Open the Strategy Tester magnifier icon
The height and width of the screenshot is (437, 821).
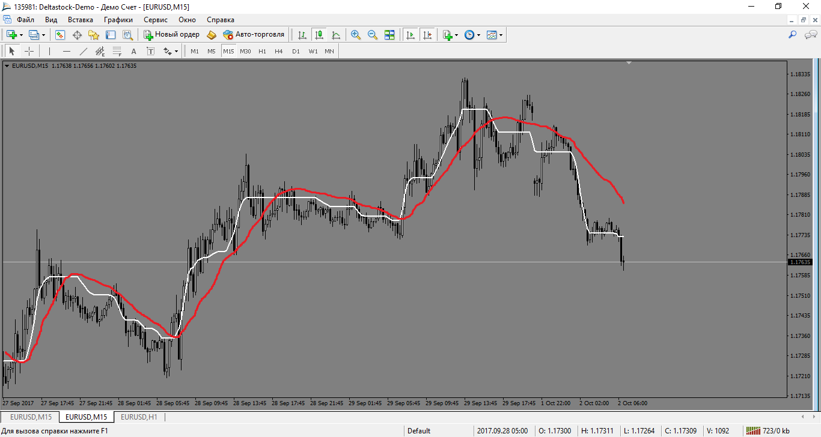click(x=127, y=35)
